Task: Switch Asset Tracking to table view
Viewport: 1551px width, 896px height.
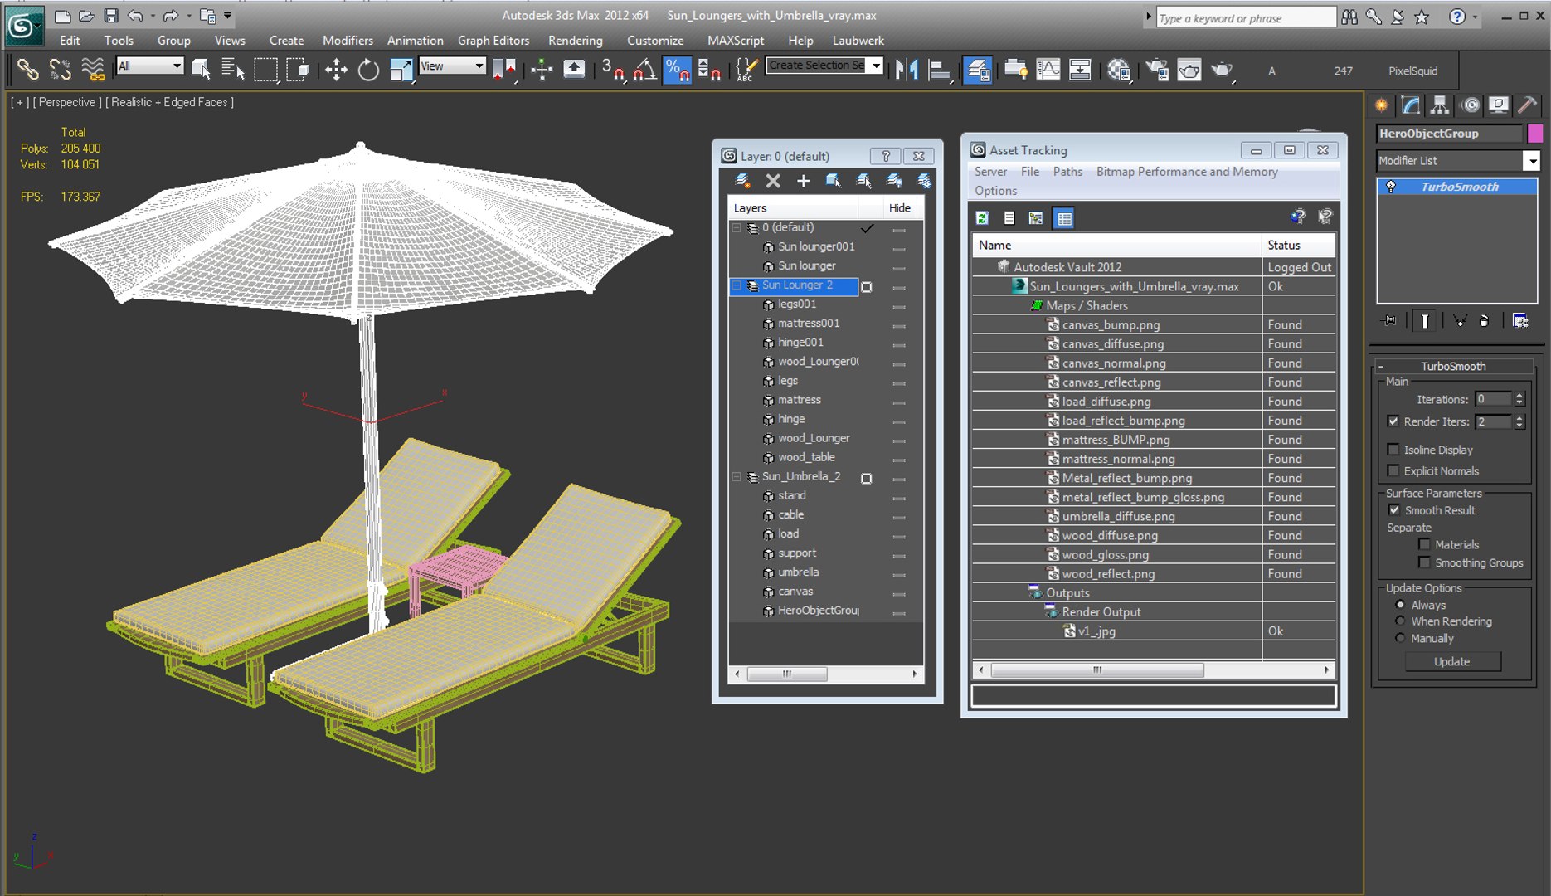Action: pyautogui.click(x=1064, y=218)
